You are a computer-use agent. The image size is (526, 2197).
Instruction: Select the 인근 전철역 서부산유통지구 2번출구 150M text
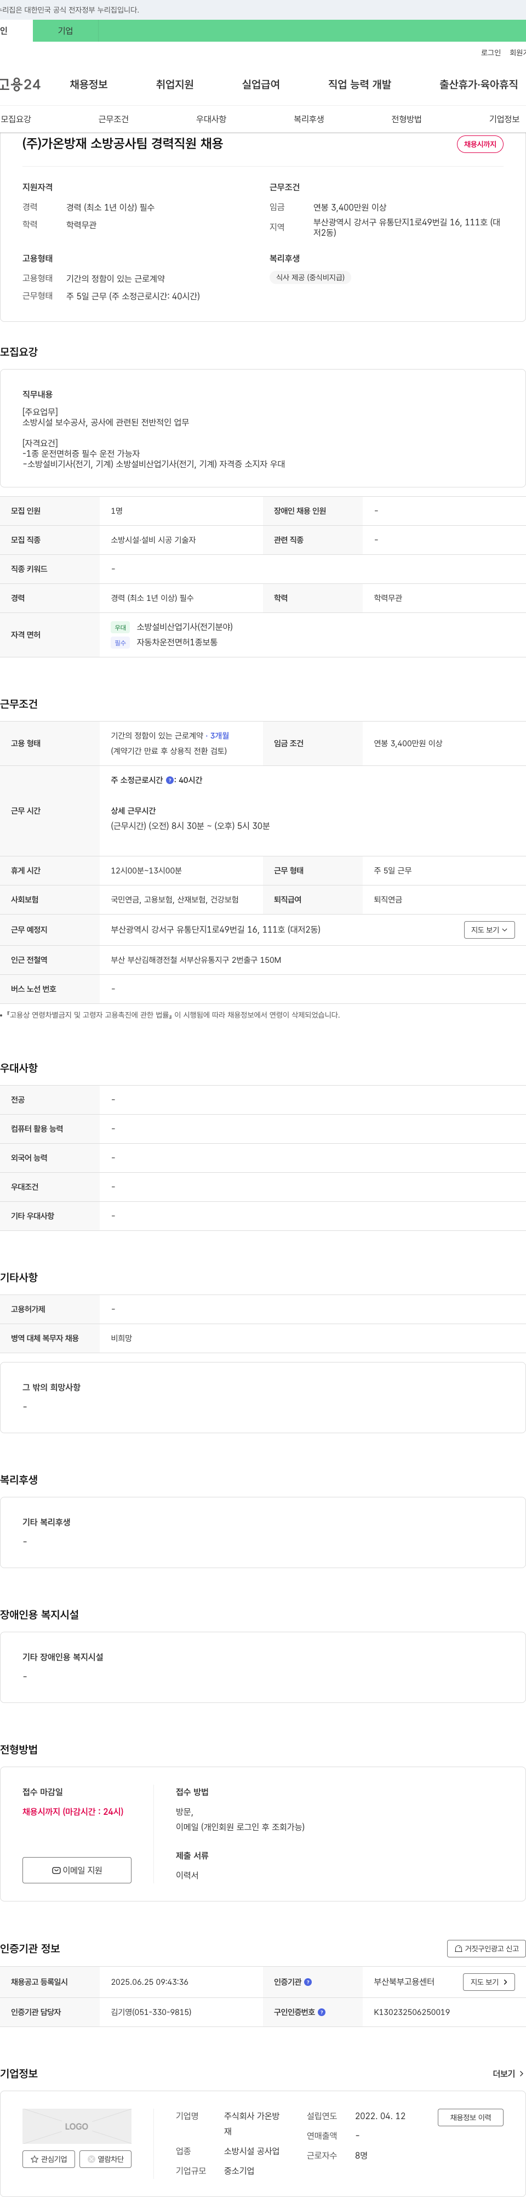(196, 961)
